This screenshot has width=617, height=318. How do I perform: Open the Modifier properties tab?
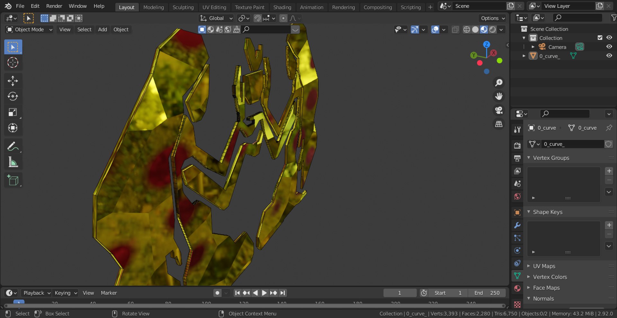(x=517, y=225)
